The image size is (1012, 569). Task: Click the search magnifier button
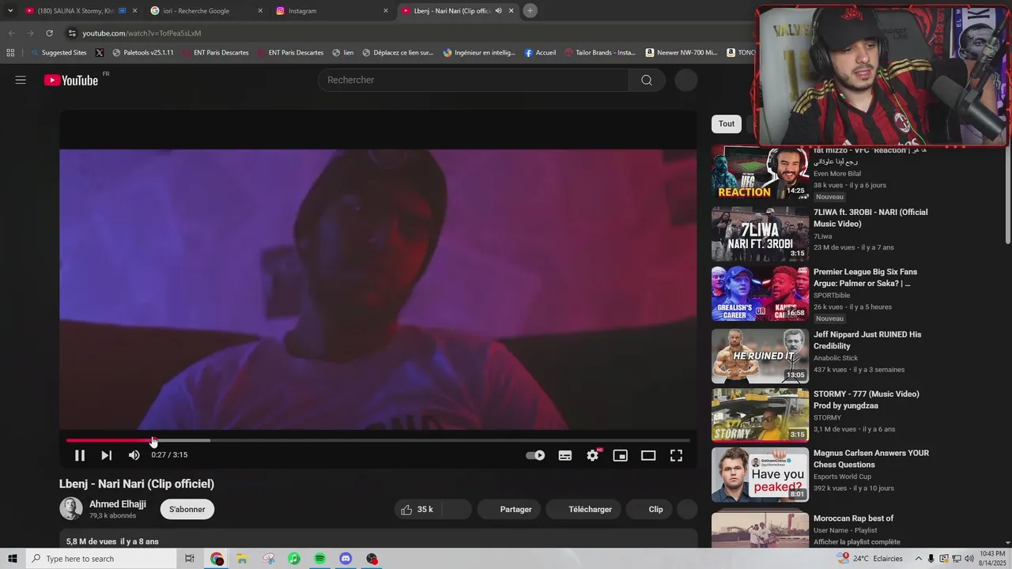click(x=647, y=80)
